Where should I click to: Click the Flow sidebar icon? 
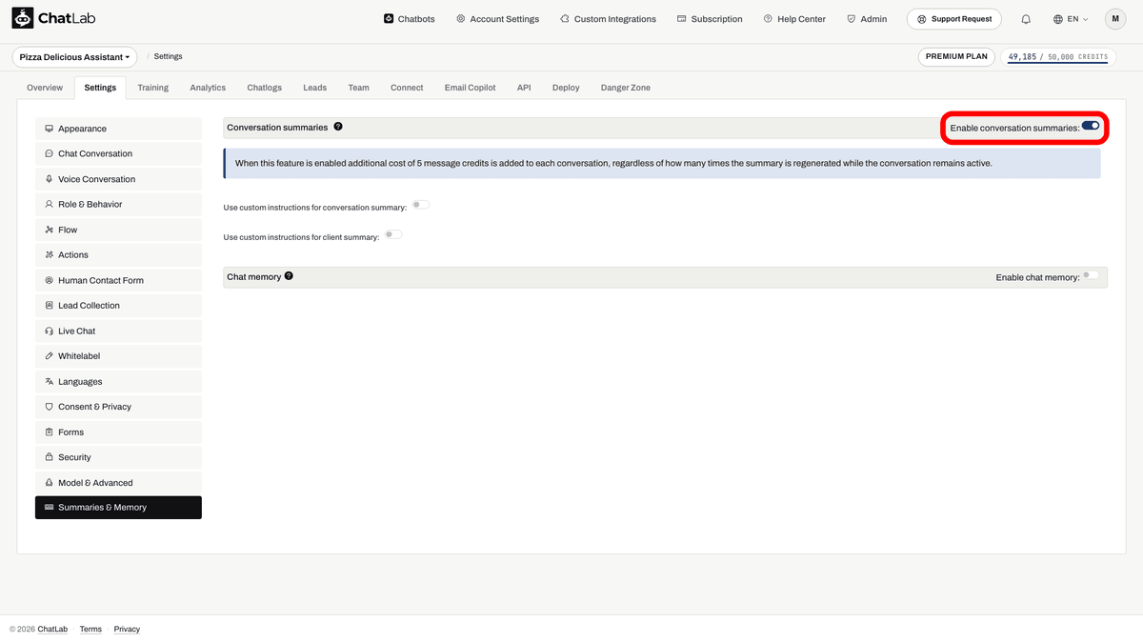click(49, 230)
